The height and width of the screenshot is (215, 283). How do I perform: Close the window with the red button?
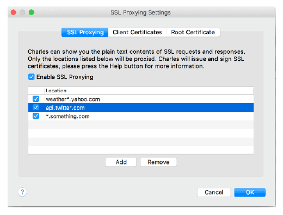(14, 12)
